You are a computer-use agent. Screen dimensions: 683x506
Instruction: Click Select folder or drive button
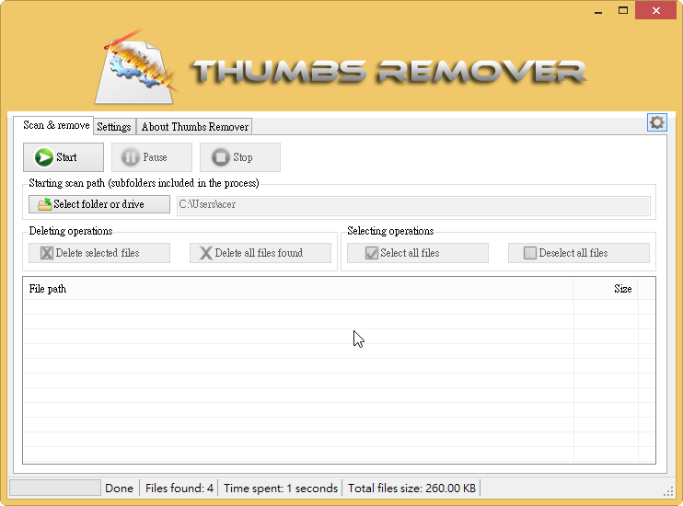(99, 204)
